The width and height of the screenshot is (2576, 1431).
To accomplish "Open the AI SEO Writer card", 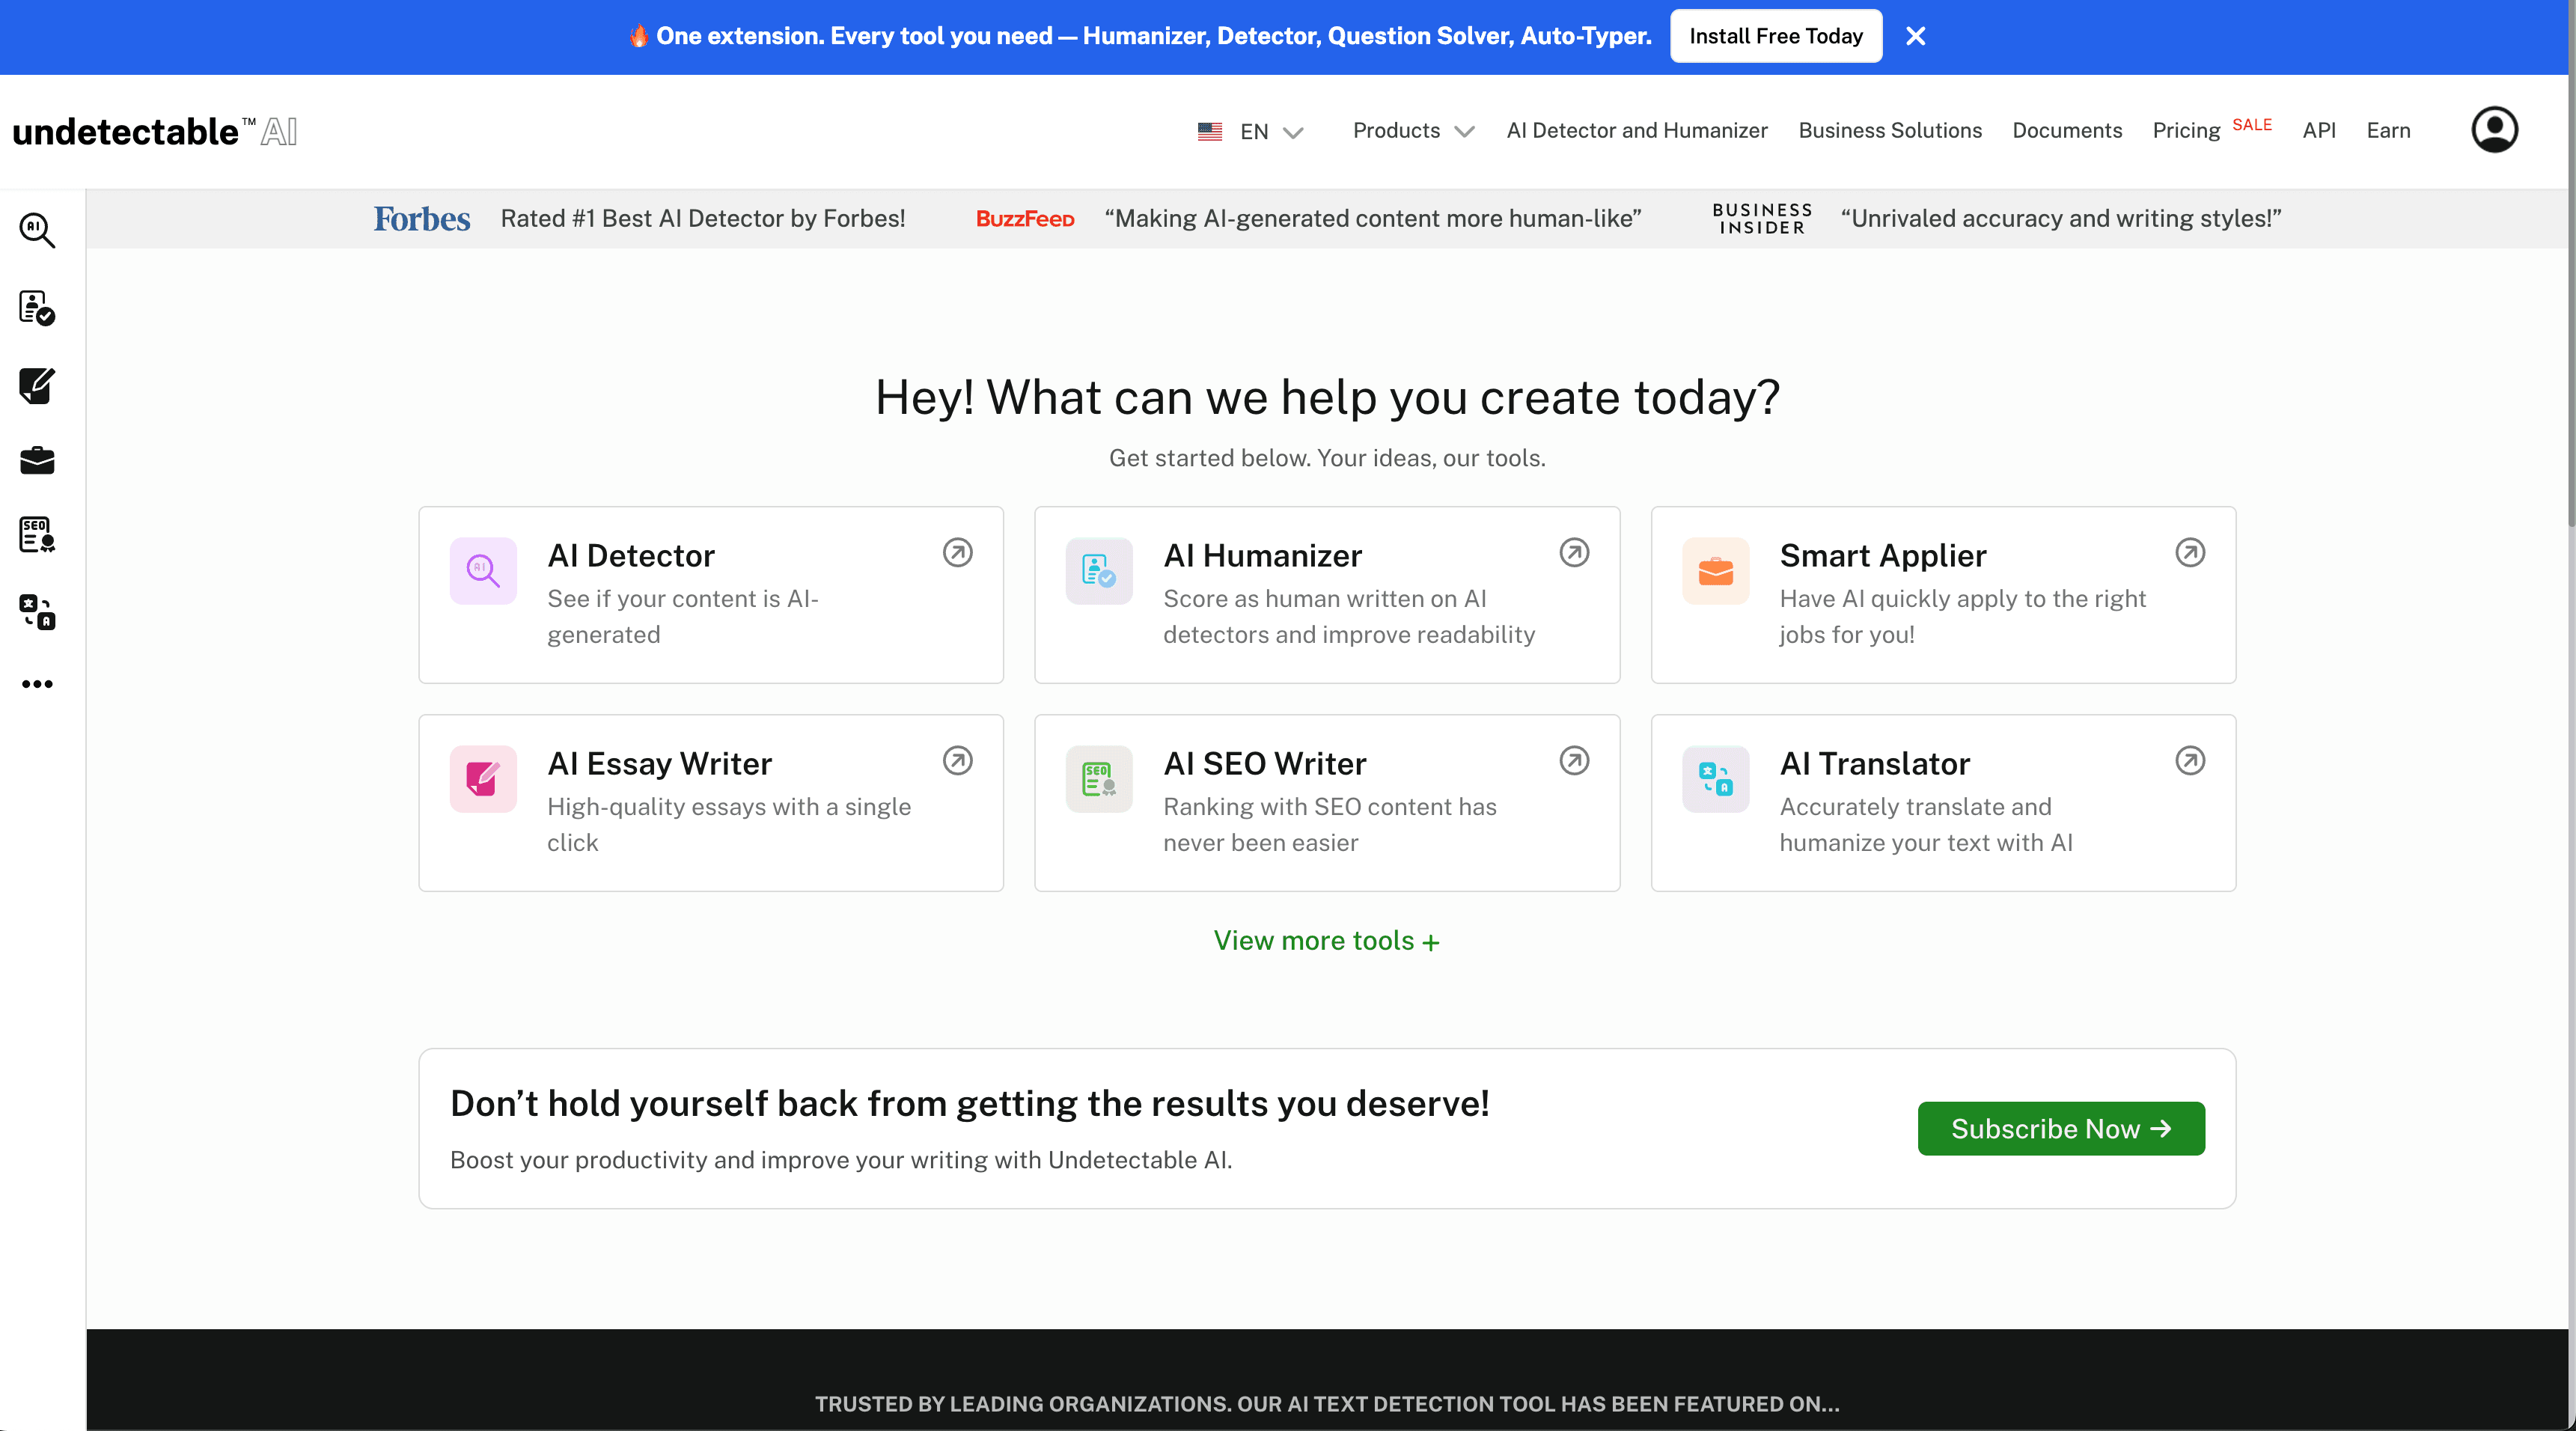I will 1326,802.
